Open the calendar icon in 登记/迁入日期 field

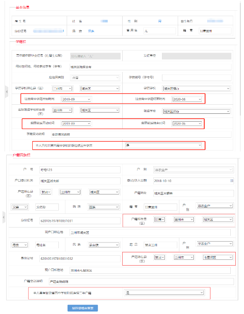232,181
